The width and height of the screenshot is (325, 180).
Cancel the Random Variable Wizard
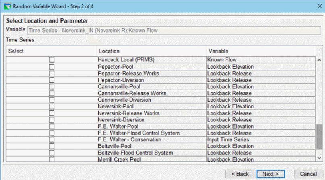tap(308, 174)
